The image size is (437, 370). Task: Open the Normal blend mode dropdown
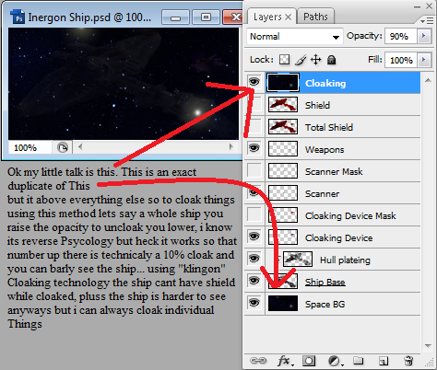(295, 37)
